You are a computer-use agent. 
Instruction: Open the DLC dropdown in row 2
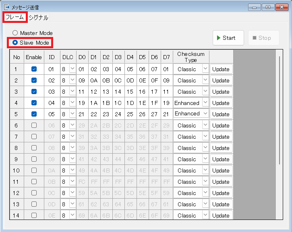pos(72,80)
